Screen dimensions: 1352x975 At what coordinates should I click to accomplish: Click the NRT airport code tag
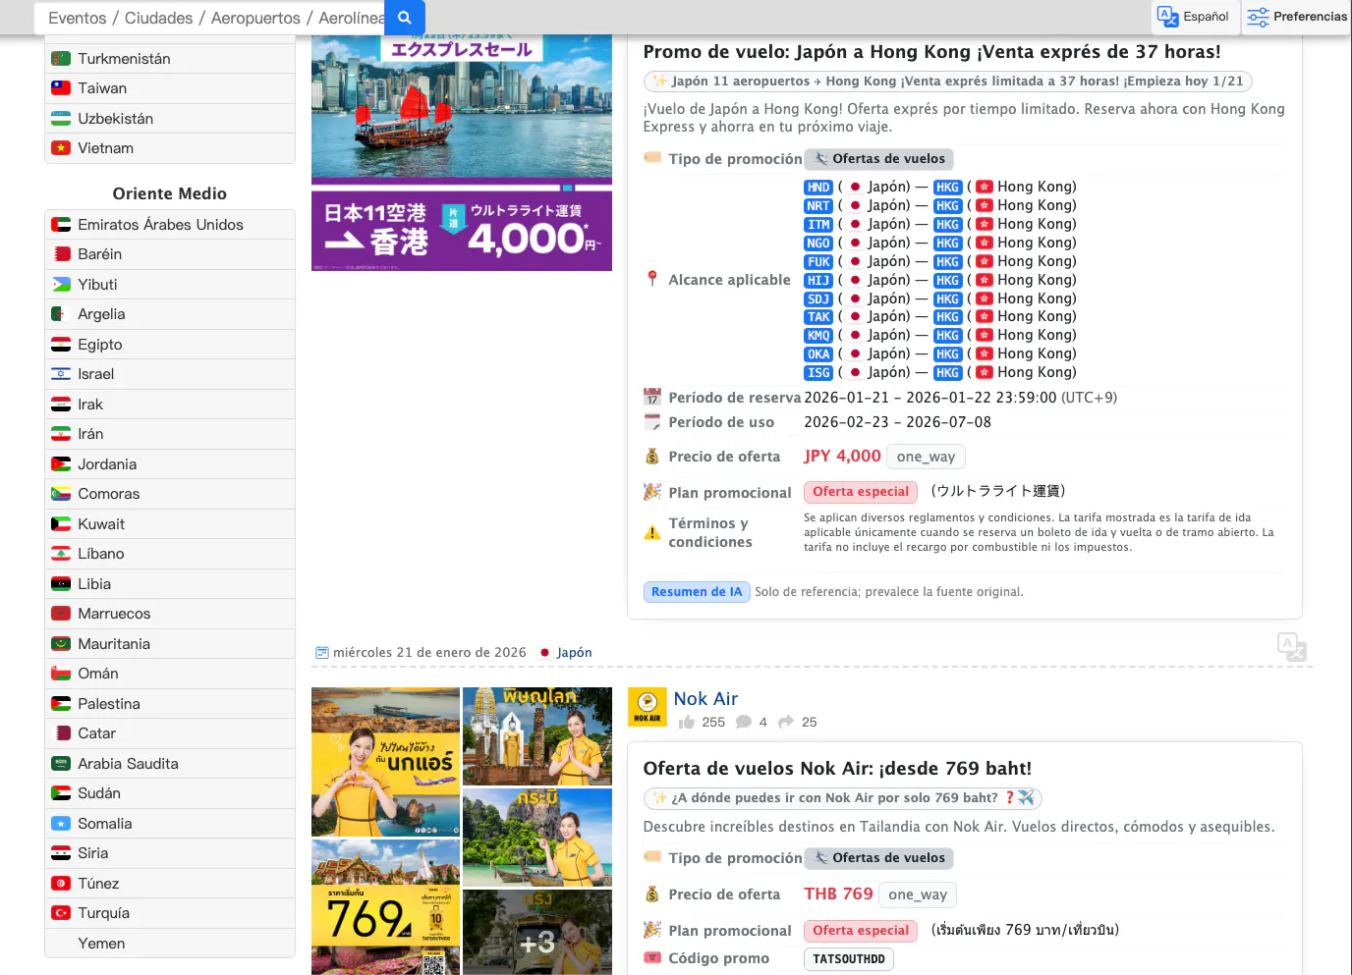(x=818, y=206)
